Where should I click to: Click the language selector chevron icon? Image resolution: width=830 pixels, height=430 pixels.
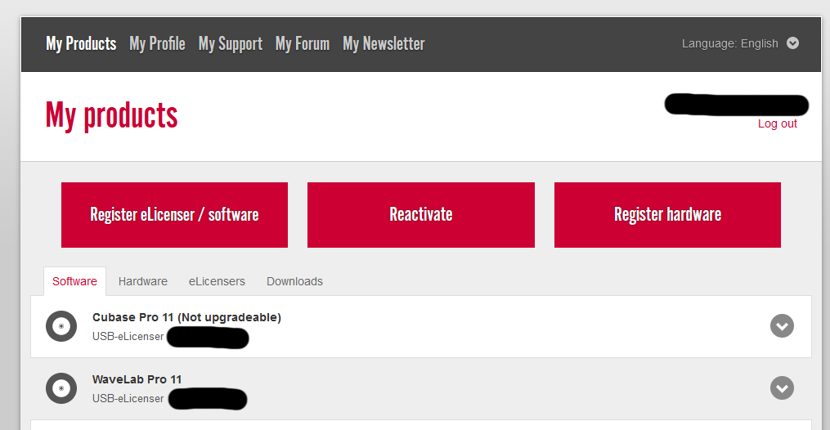[x=792, y=43]
